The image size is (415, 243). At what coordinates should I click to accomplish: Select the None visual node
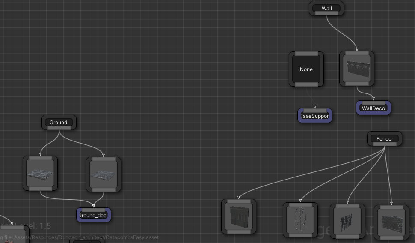click(x=306, y=69)
